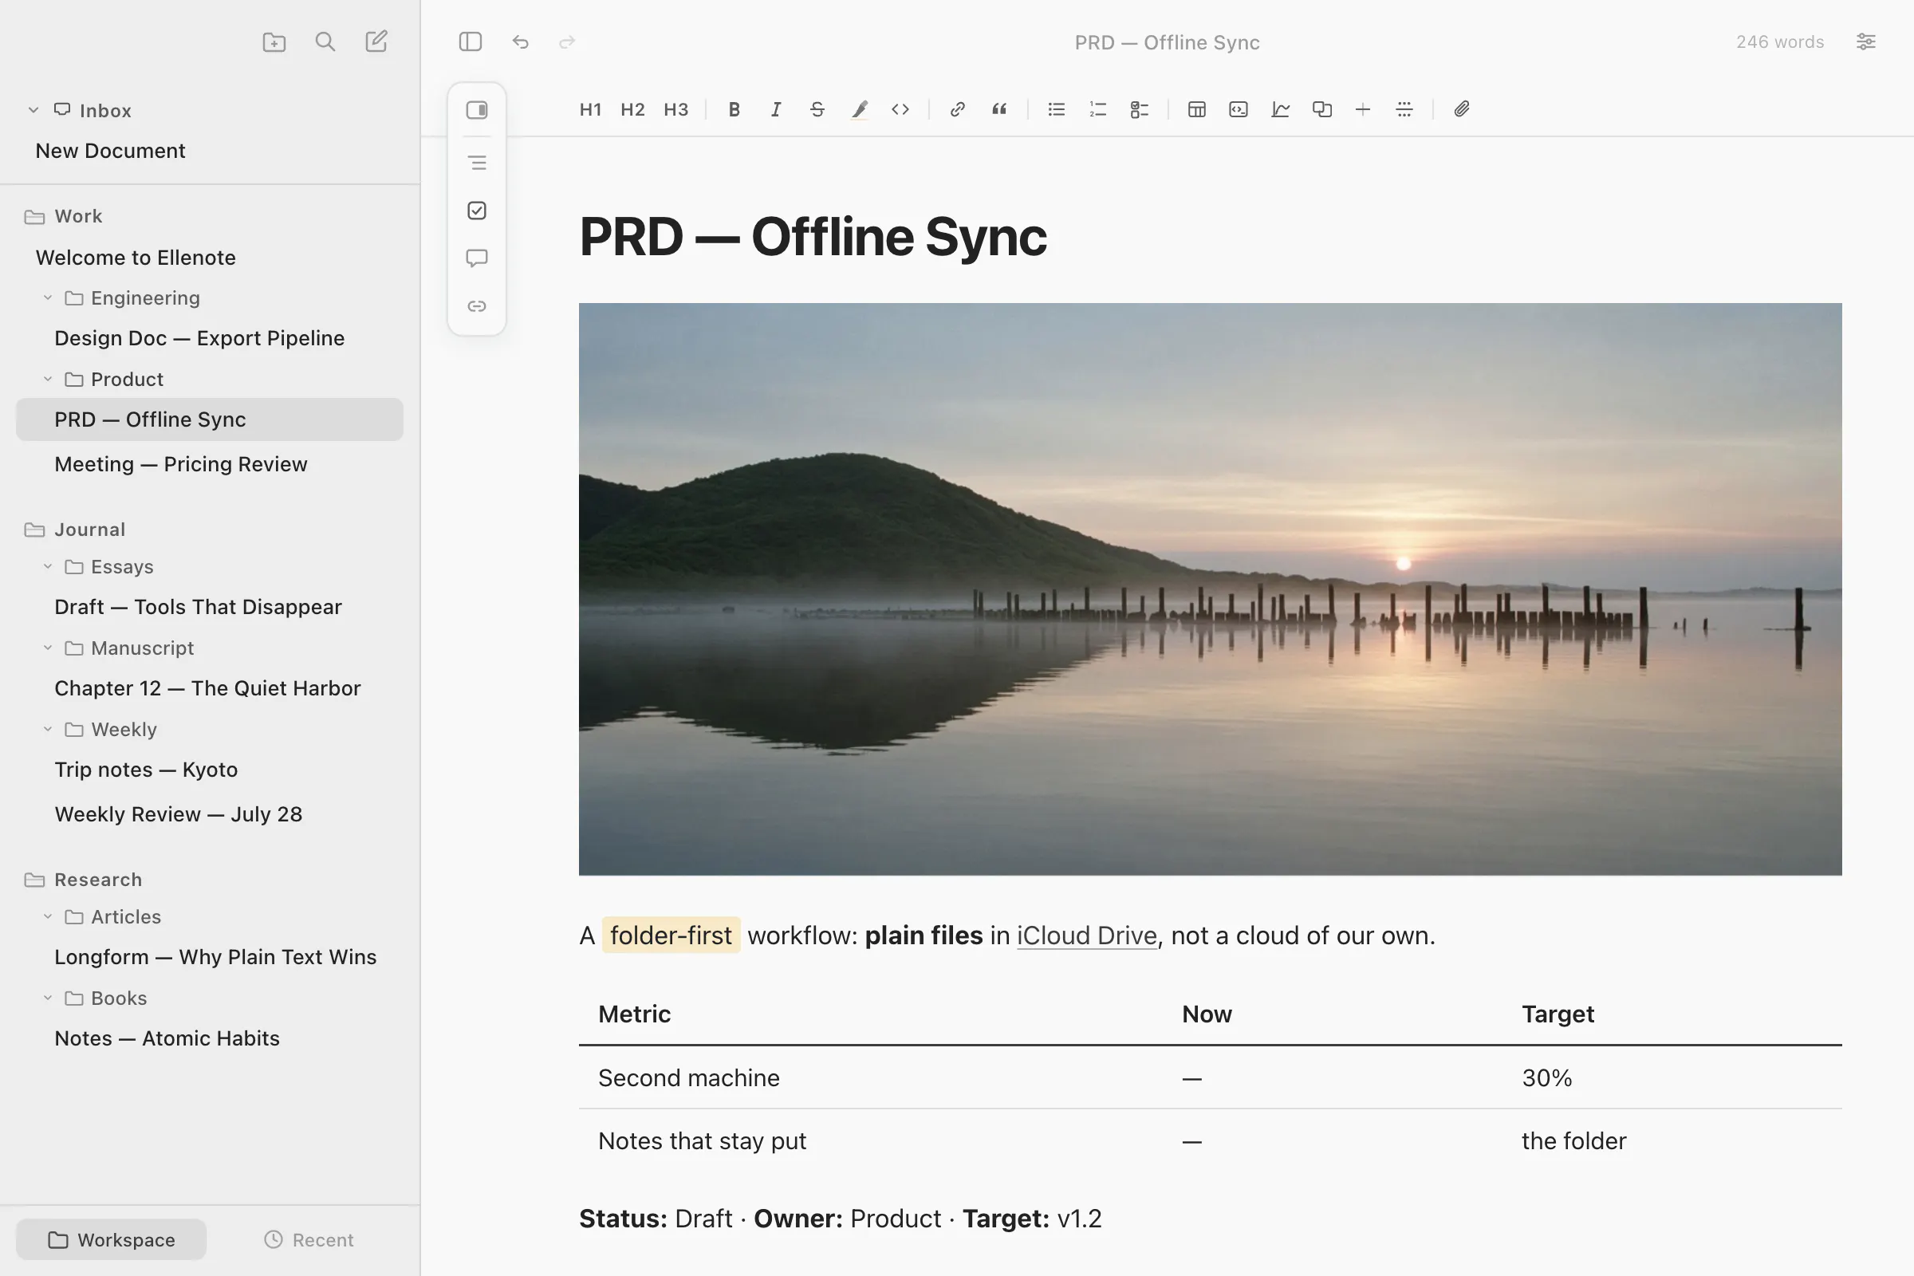Switch to the Workspace tab
Screen dimensions: 1914x1276
[x=112, y=1239]
